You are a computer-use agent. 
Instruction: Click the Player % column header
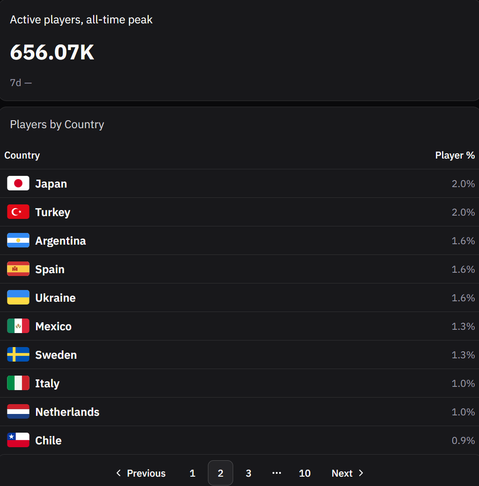click(455, 155)
